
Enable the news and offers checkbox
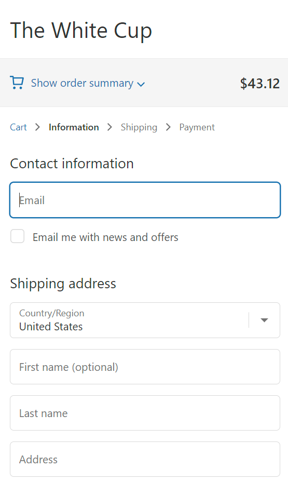click(18, 236)
